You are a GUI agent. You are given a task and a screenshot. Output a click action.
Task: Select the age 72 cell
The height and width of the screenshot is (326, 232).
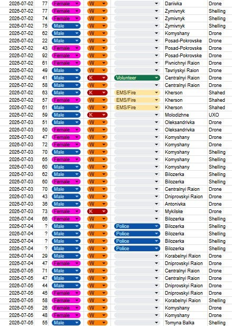pos(41,145)
